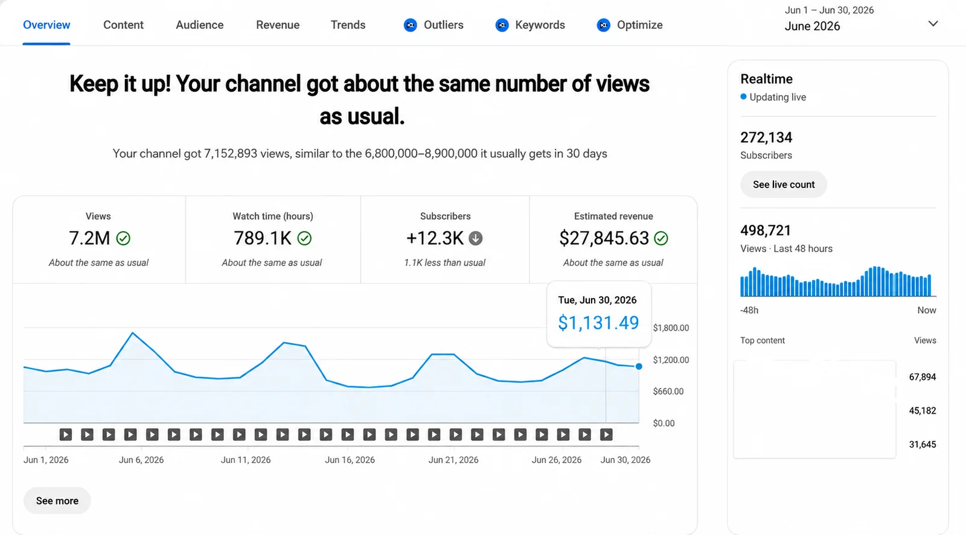Open the Overview tab
This screenshot has width=966, height=535.
point(46,25)
